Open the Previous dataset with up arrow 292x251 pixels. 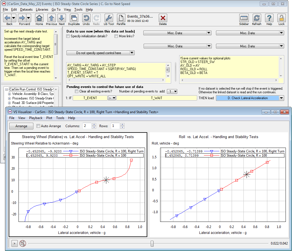tap(52, 18)
